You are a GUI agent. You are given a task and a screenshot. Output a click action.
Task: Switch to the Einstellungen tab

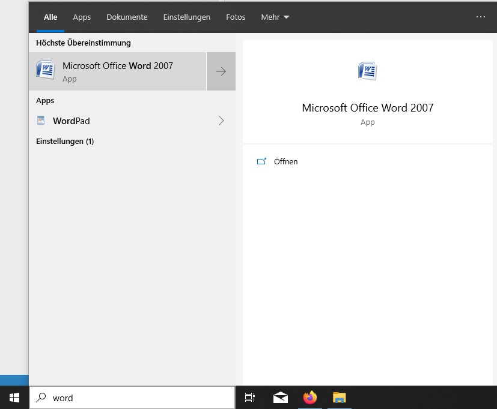click(187, 17)
